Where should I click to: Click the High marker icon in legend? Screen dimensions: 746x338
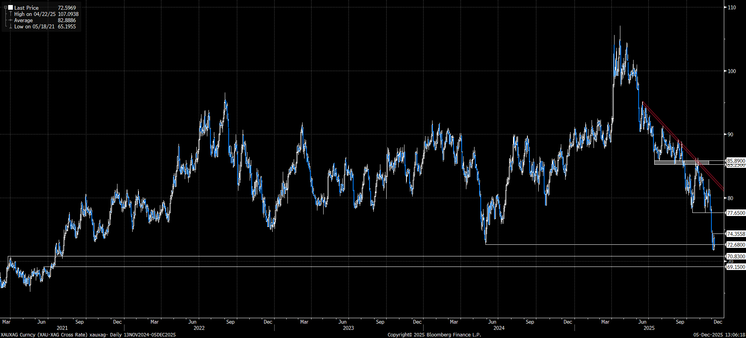tap(11, 14)
